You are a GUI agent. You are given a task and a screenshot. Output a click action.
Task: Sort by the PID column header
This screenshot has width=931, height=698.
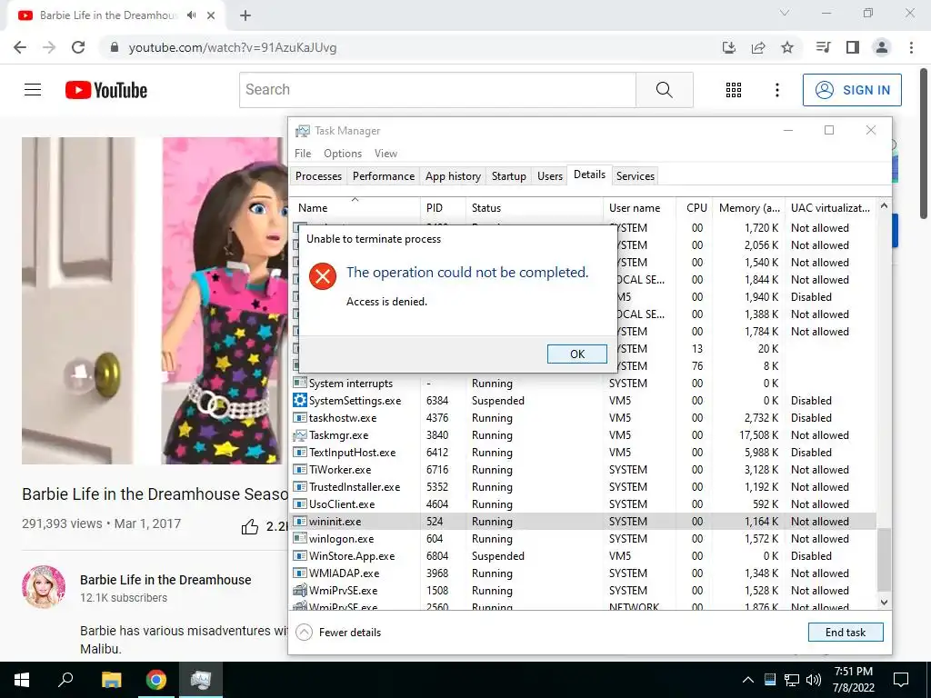(443, 208)
